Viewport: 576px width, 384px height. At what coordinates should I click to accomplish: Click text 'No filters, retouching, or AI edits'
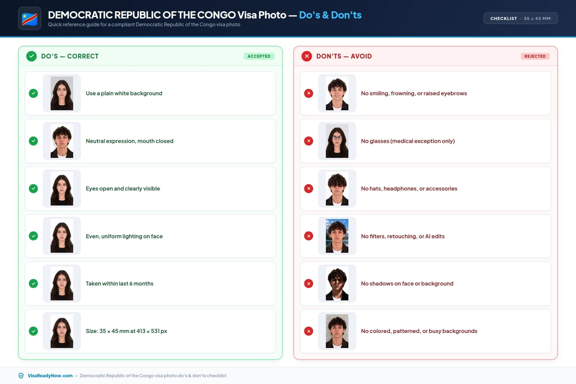click(x=403, y=236)
